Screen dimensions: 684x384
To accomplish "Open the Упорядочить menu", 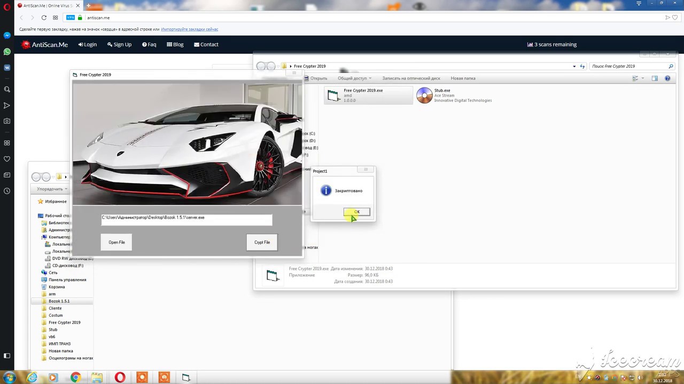I will click(52, 189).
